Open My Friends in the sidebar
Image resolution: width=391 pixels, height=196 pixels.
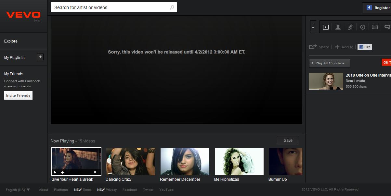(x=14, y=74)
